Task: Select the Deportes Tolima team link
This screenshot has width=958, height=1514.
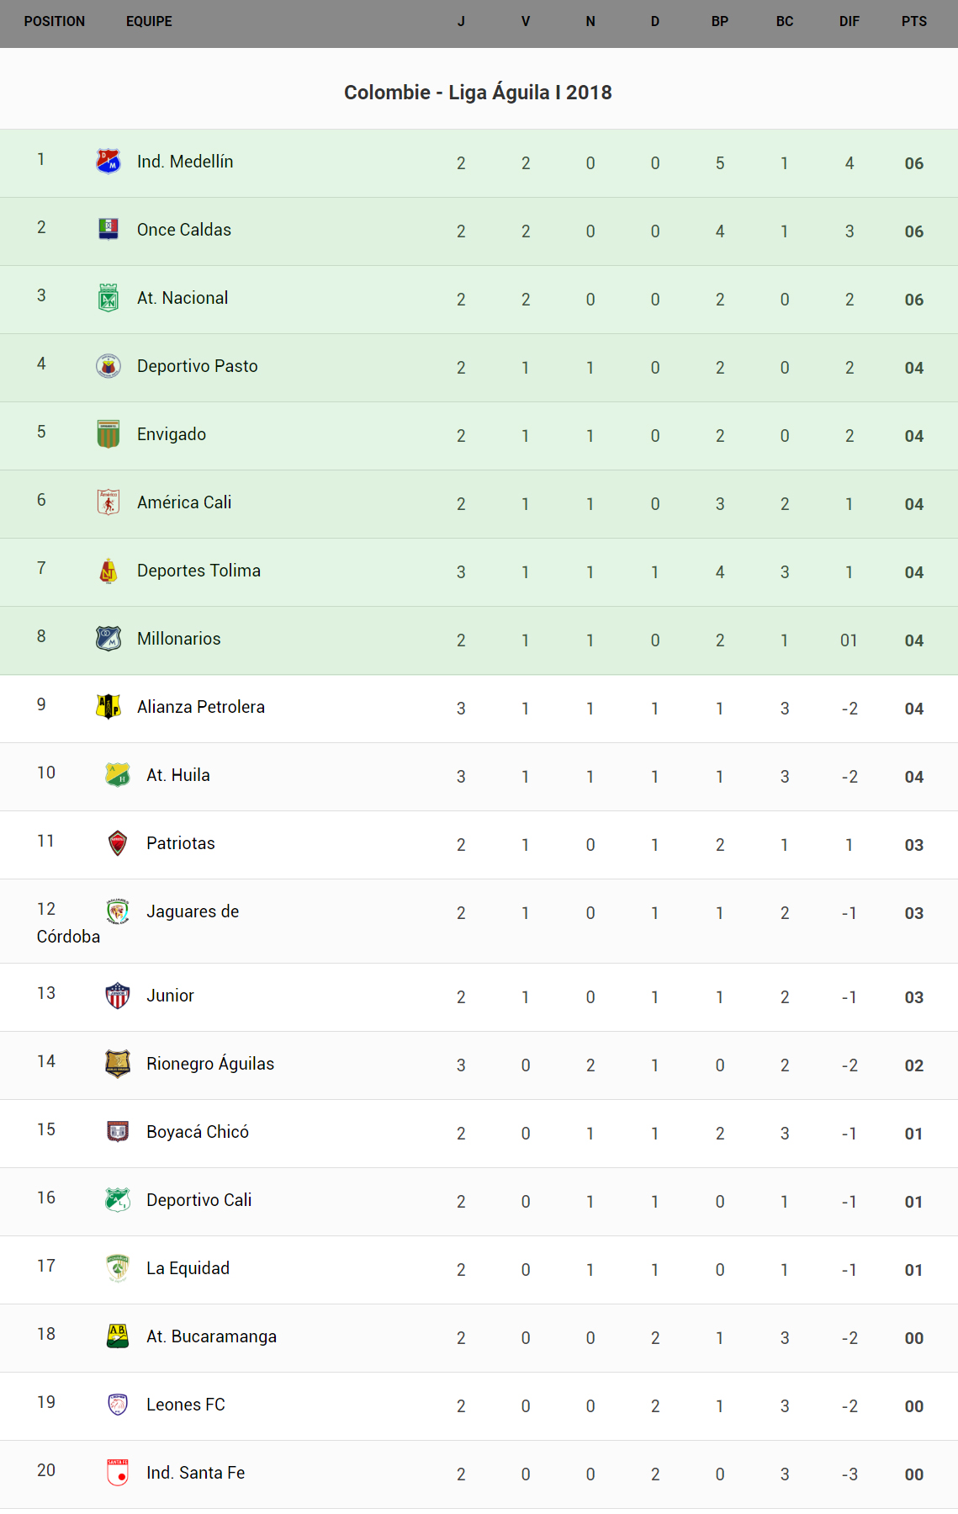Action: pyautogui.click(x=198, y=571)
